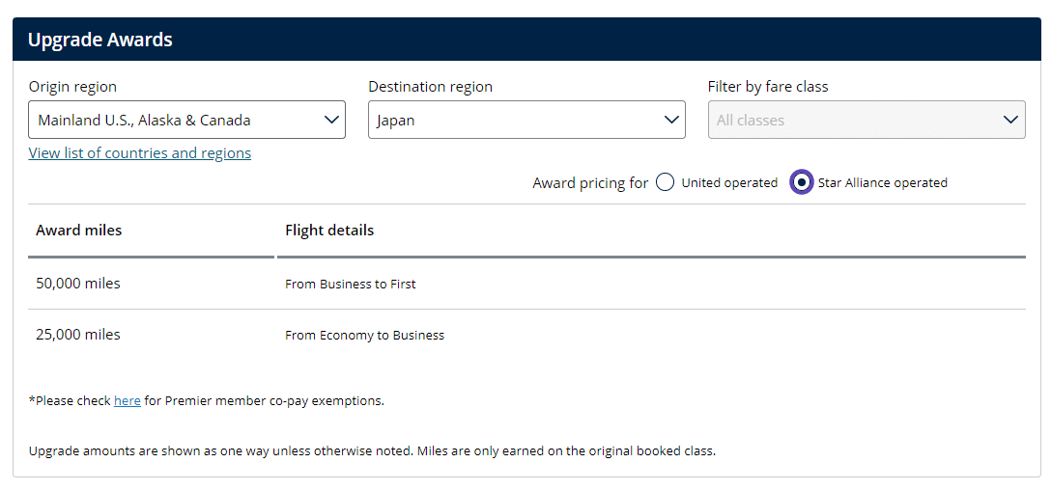Click the Destination region chevron arrow
The image size is (1051, 490).
pyautogui.click(x=671, y=120)
